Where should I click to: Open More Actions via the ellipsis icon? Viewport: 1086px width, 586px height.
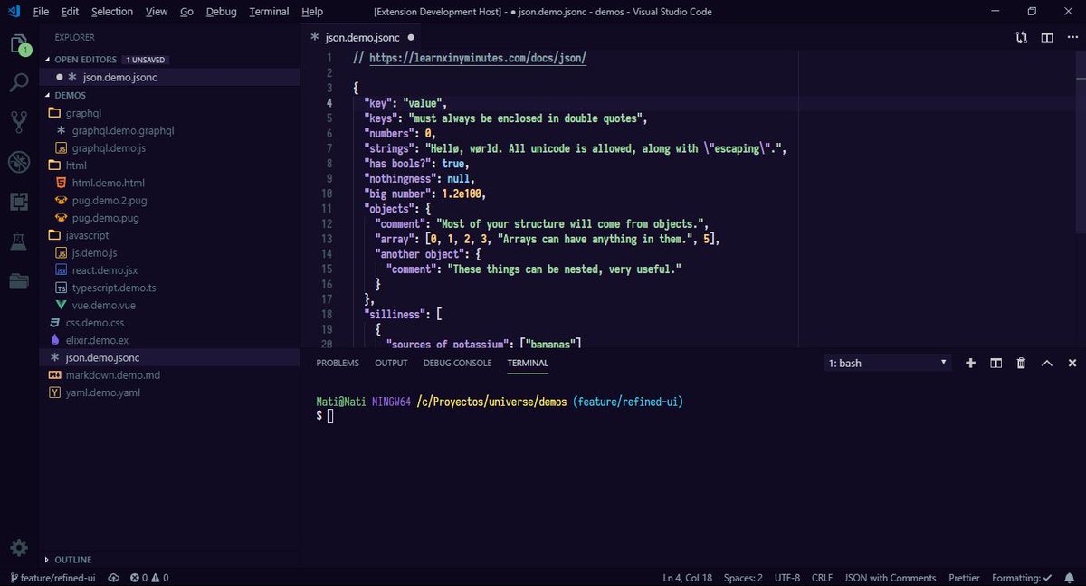[1072, 37]
